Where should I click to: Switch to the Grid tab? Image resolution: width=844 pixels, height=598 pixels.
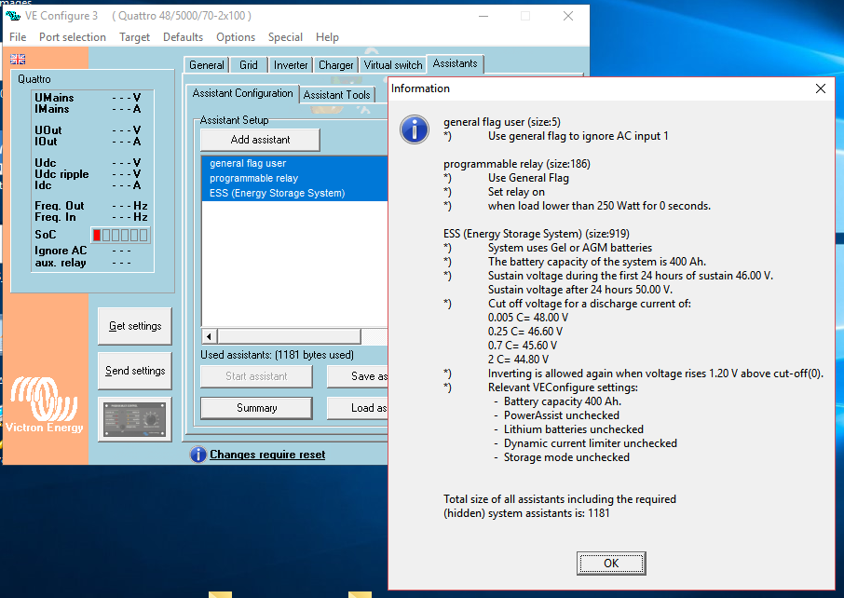(x=248, y=65)
